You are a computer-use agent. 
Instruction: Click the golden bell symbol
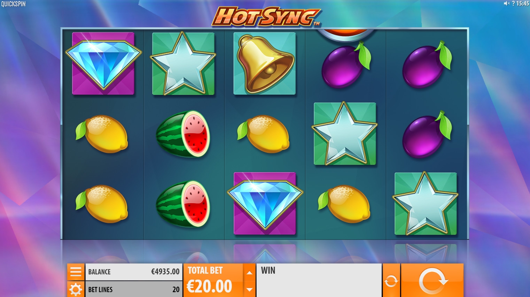(265, 64)
